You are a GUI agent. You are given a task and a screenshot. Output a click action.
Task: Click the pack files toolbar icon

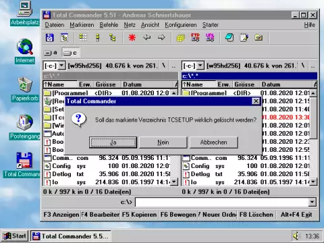(181, 38)
